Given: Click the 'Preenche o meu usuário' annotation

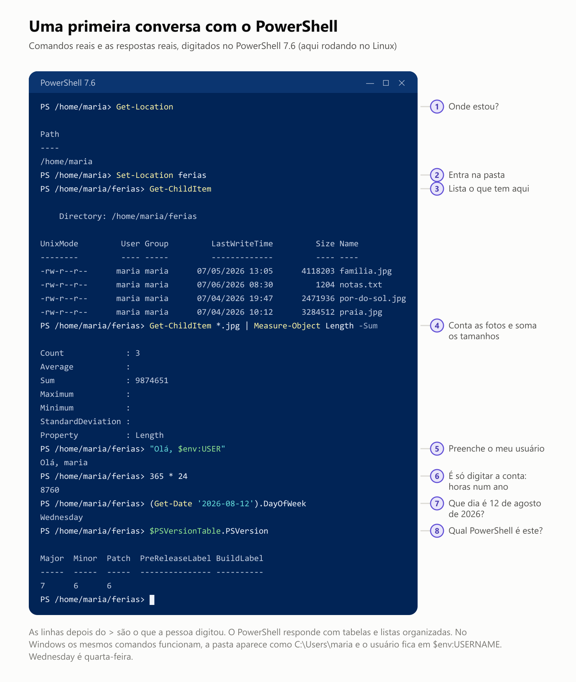Looking at the screenshot, I should tap(496, 449).
